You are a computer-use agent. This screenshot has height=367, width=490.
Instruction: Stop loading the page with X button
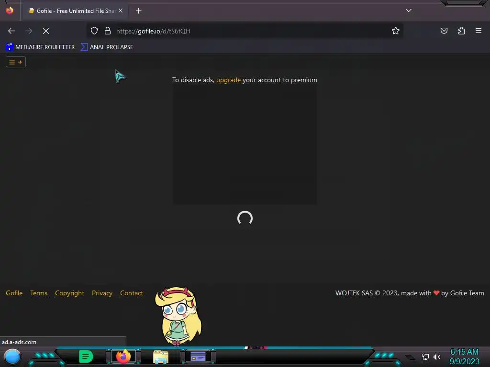point(46,31)
